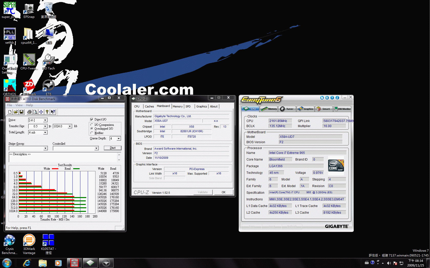Open a file using ATTO's folder icon
This screenshot has width=430, height=268.
click(16, 112)
